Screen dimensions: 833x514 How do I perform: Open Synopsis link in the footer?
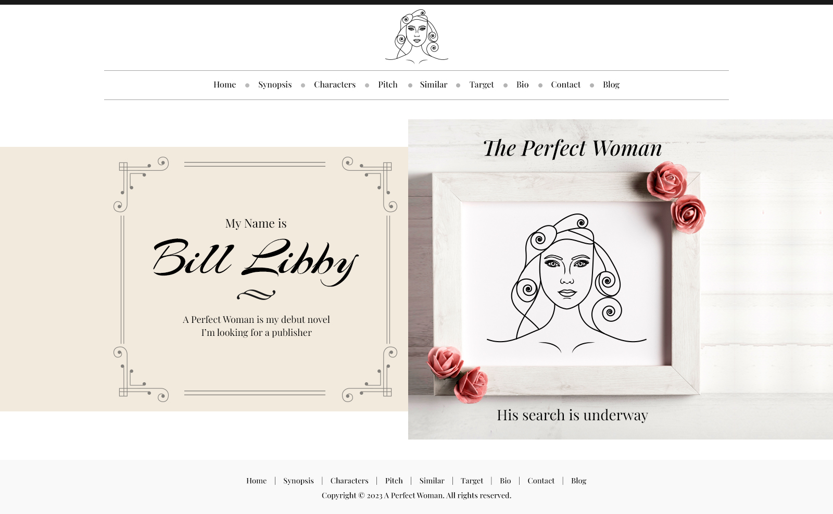click(x=298, y=481)
